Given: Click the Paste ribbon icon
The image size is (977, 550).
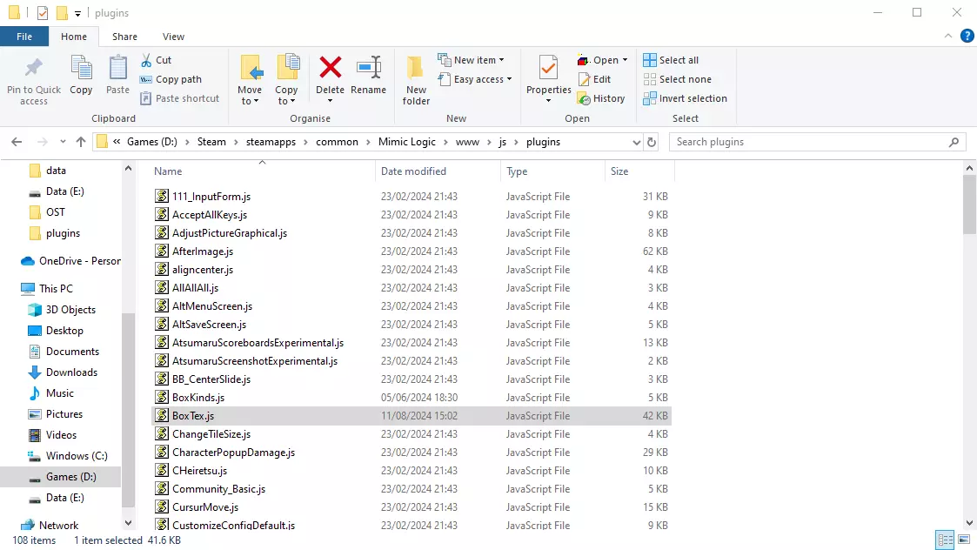Looking at the screenshot, I should (117, 68).
